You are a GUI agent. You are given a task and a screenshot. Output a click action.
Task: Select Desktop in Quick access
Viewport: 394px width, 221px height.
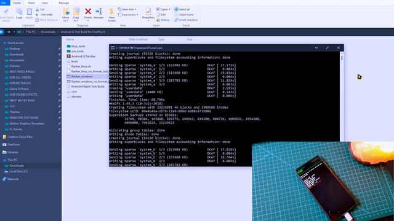(x=15, y=48)
